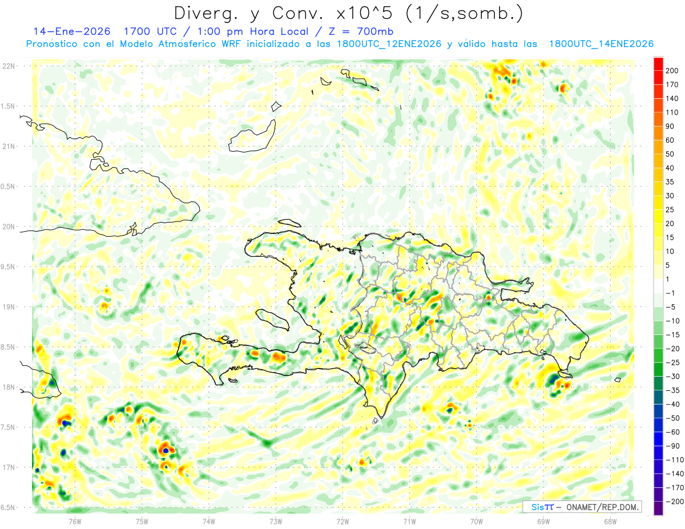Click the longitude axis label '75W'
This screenshot has height=529, width=685.
click(x=142, y=521)
